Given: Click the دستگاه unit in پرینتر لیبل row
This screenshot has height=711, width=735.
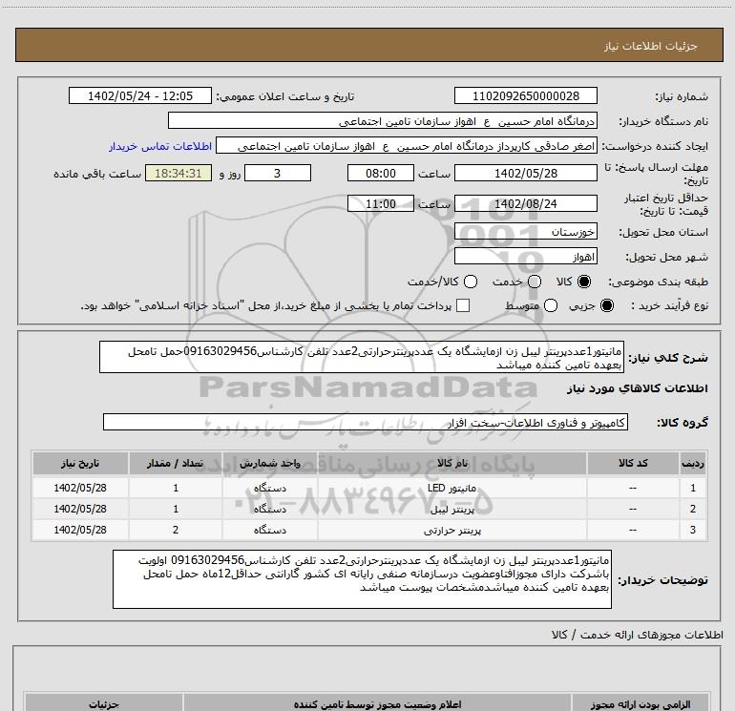Looking at the screenshot, I should pyautogui.click(x=270, y=509).
